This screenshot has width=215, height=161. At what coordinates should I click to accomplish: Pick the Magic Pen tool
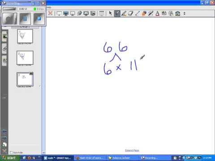150,13
